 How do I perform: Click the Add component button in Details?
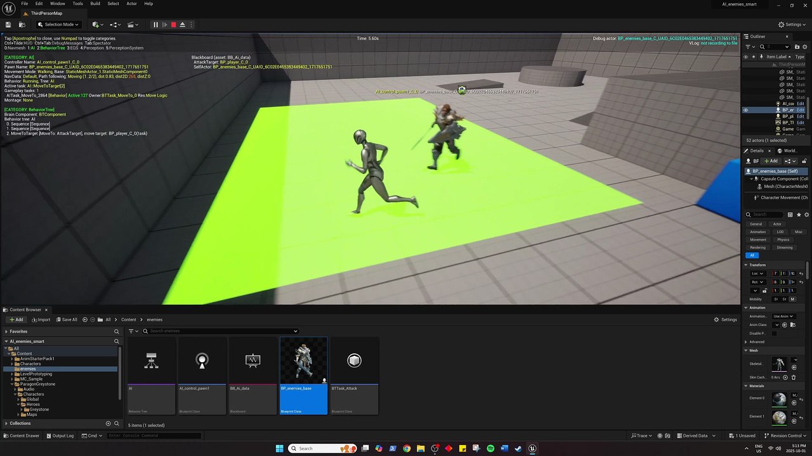tap(771, 161)
